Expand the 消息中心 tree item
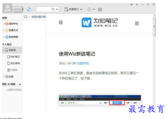 [x=4, y=24]
